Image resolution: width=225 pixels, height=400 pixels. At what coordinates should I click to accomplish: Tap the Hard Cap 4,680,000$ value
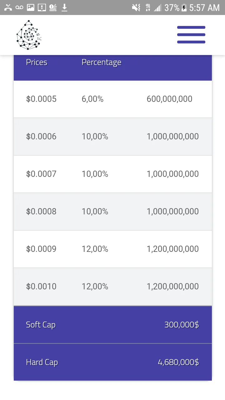click(x=178, y=362)
